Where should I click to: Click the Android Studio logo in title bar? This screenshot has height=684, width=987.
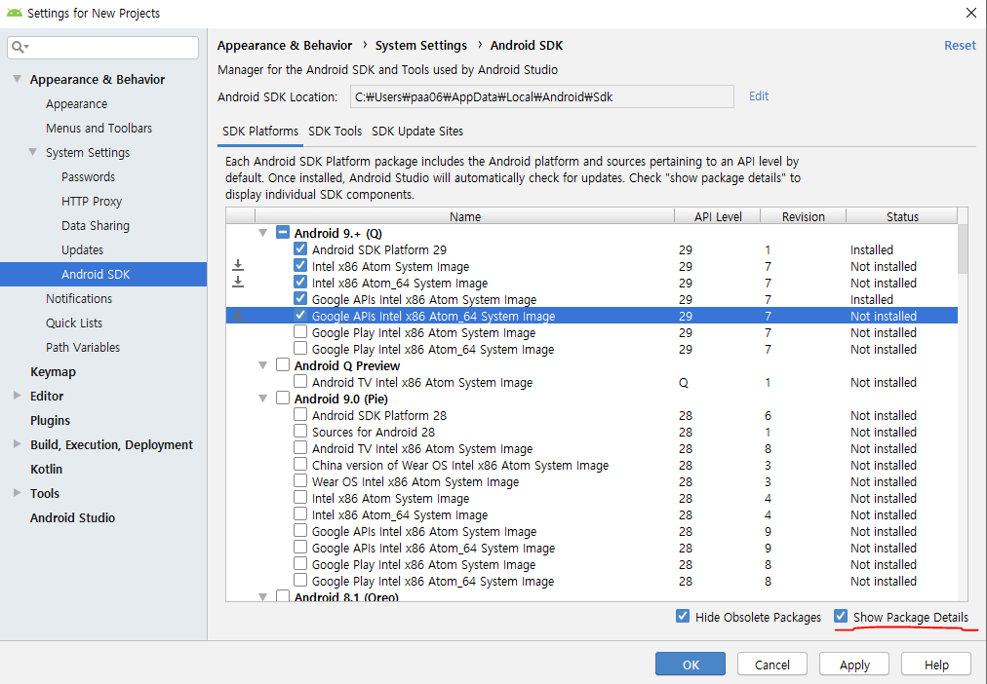click(15, 13)
